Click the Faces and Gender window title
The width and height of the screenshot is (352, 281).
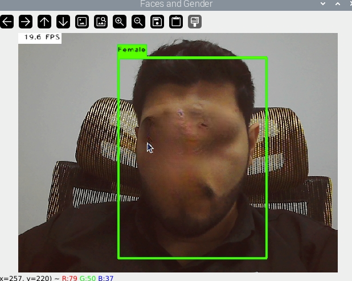[x=176, y=4]
